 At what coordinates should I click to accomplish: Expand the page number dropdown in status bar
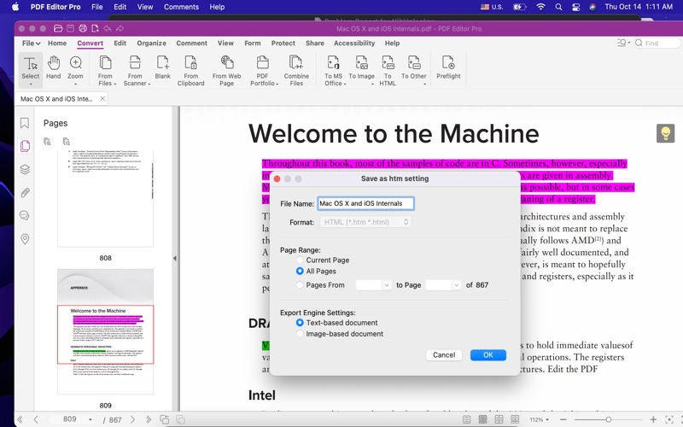[x=90, y=419]
